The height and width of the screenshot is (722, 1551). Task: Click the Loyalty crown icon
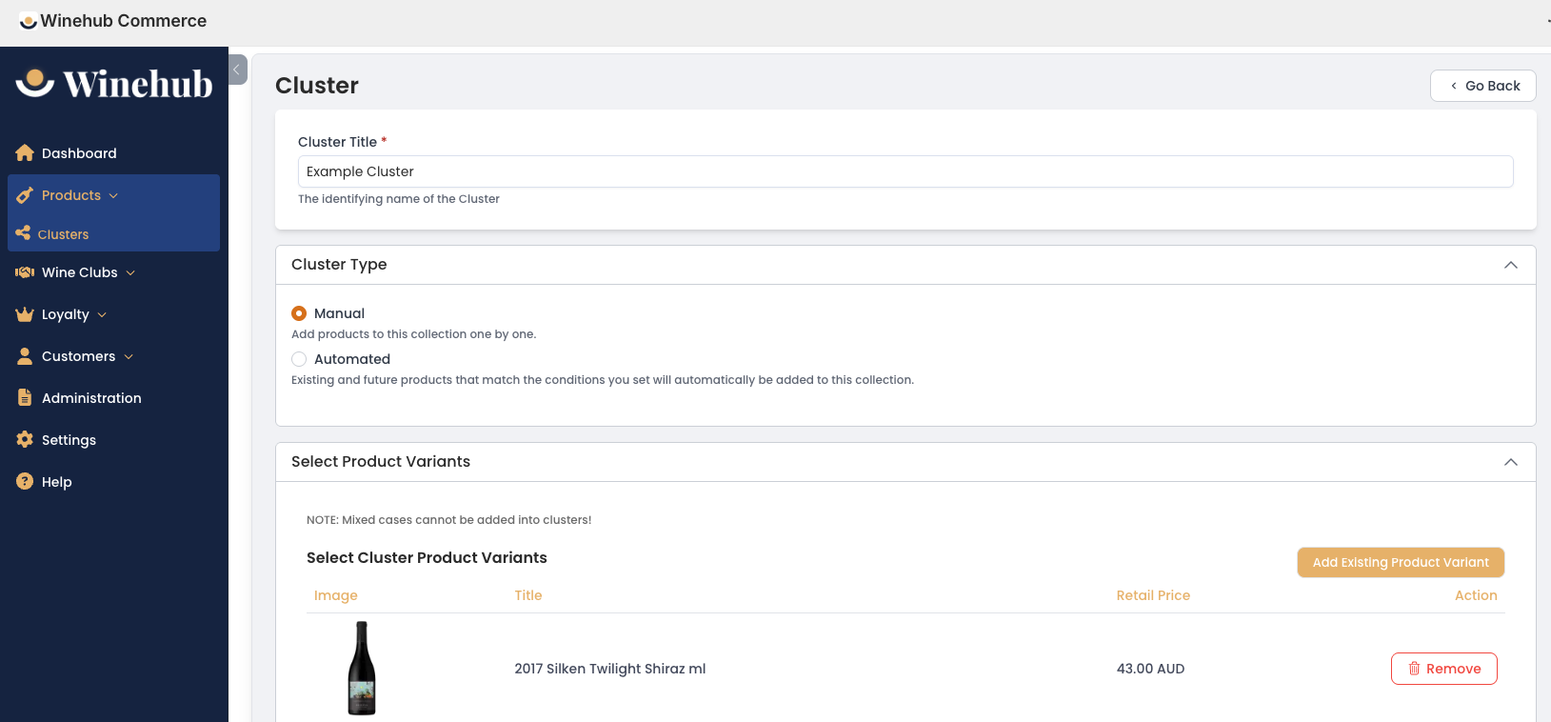pos(25,314)
